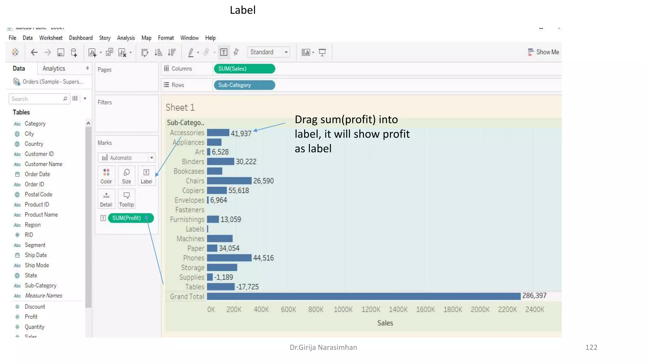Open the Clear sheet dropdown arrow

coord(130,53)
